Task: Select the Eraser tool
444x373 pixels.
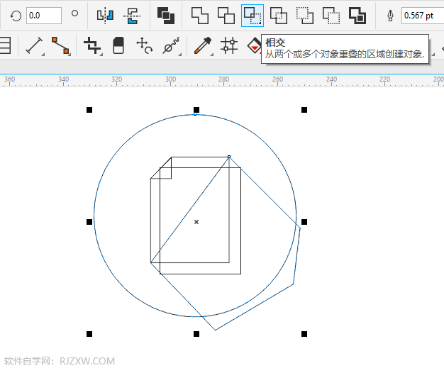Action: tap(118, 46)
